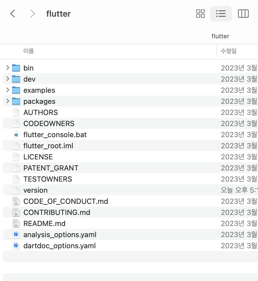Select the packages folder icon
This screenshot has height=281, width=258.
16,101
